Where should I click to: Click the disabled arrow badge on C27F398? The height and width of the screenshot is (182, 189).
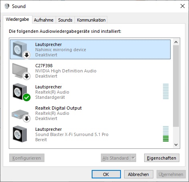(27, 76)
